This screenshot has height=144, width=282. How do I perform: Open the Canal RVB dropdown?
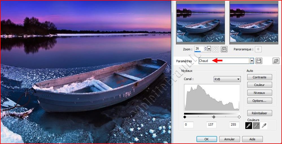click(227, 79)
